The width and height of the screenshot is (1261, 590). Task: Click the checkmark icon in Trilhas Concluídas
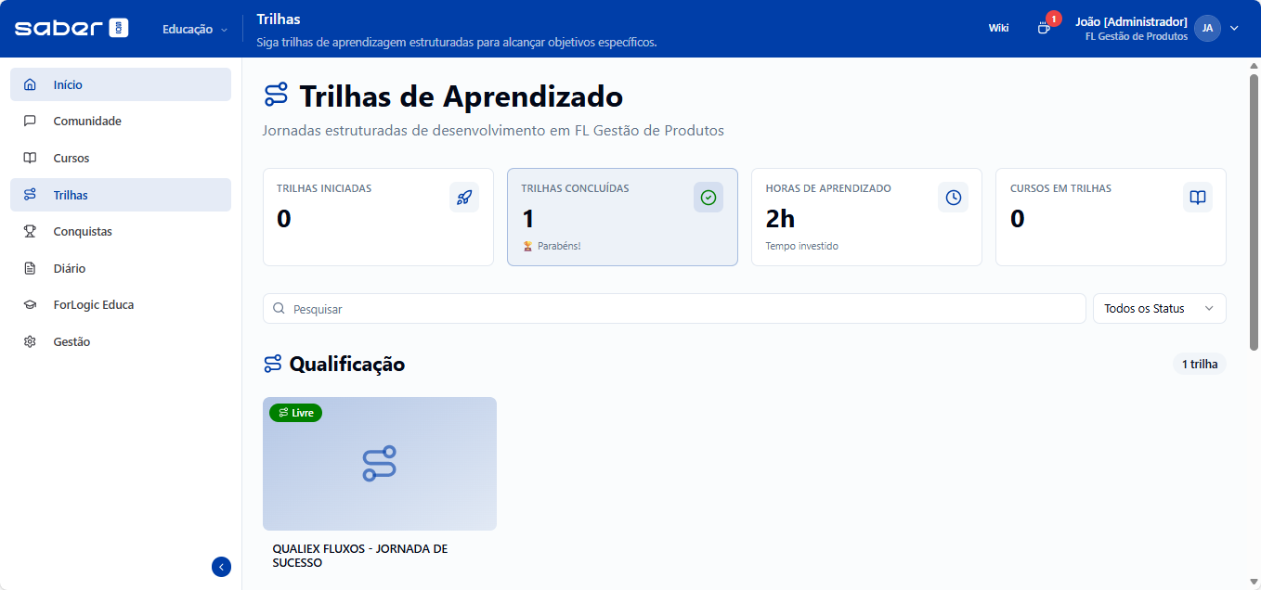coord(708,197)
